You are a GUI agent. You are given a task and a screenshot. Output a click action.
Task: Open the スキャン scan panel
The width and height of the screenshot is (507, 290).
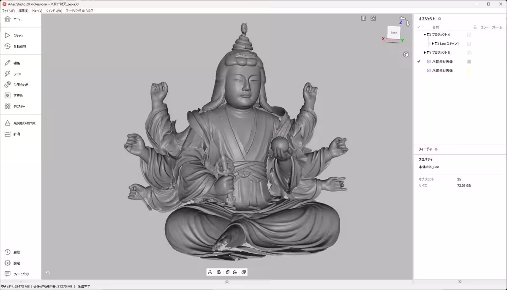[20, 36]
